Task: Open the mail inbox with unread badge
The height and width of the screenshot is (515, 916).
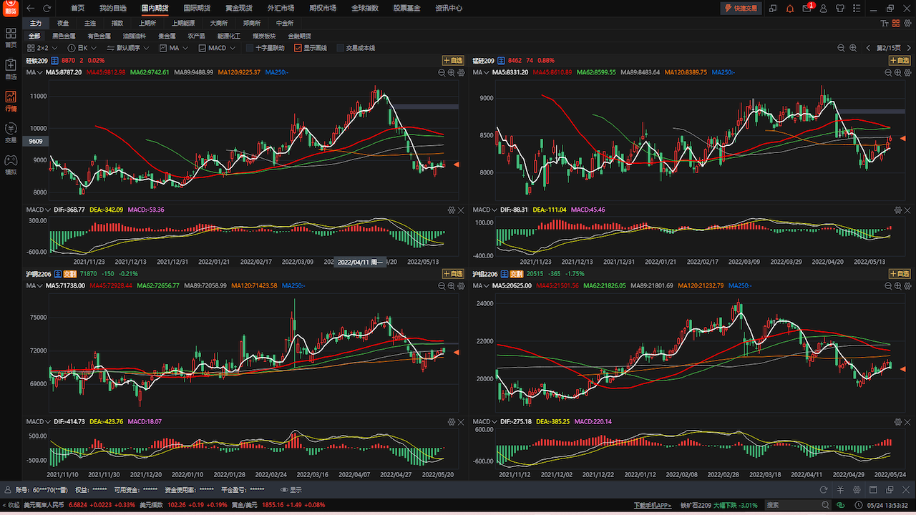Action: click(x=807, y=8)
